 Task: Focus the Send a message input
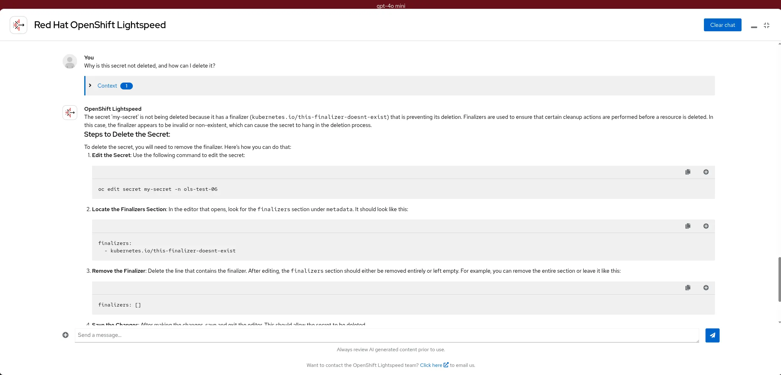click(x=387, y=335)
